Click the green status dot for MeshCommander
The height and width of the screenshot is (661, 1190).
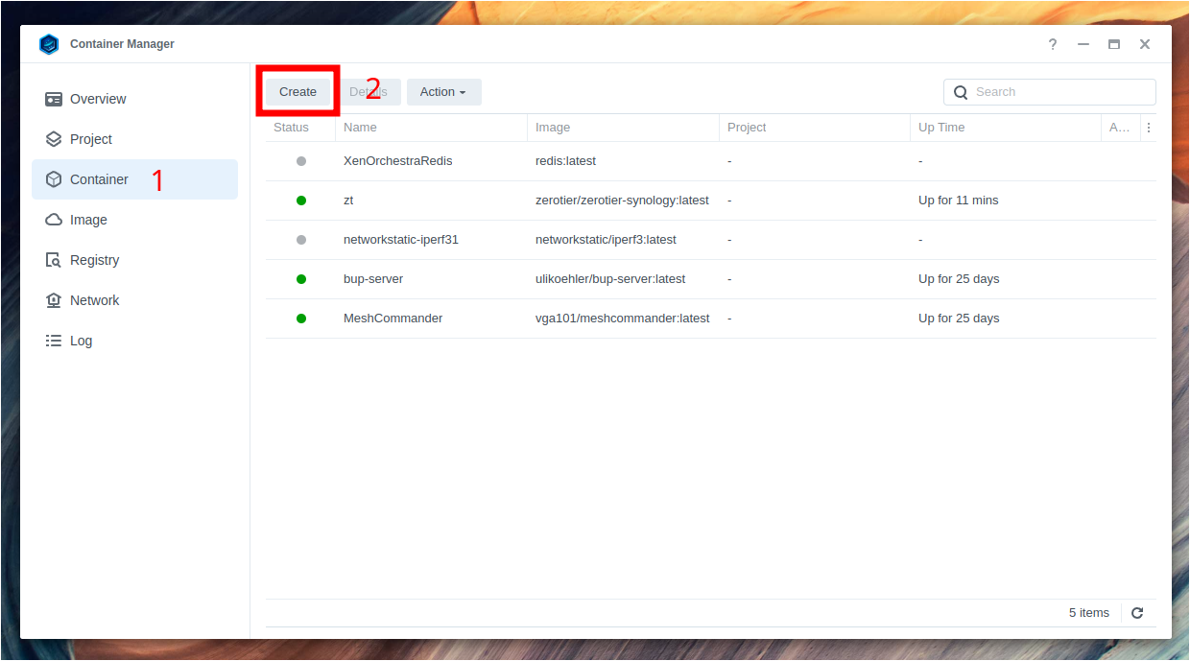(x=301, y=319)
